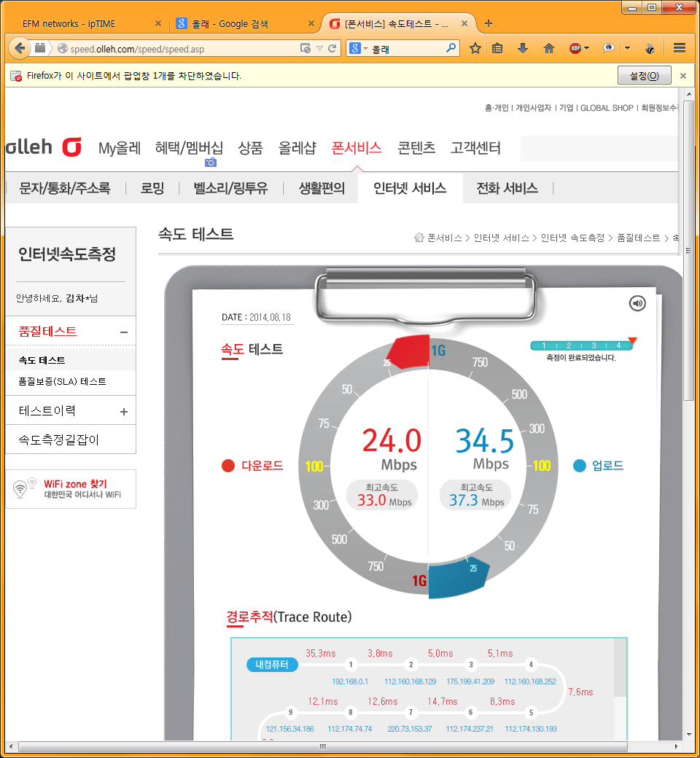This screenshot has height=758, width=700.
Task: Open the ABP dropdown arrow
Action: click(587, 48)
